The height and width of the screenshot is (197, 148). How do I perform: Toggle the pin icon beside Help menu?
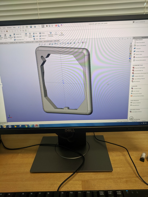(19, 27)
